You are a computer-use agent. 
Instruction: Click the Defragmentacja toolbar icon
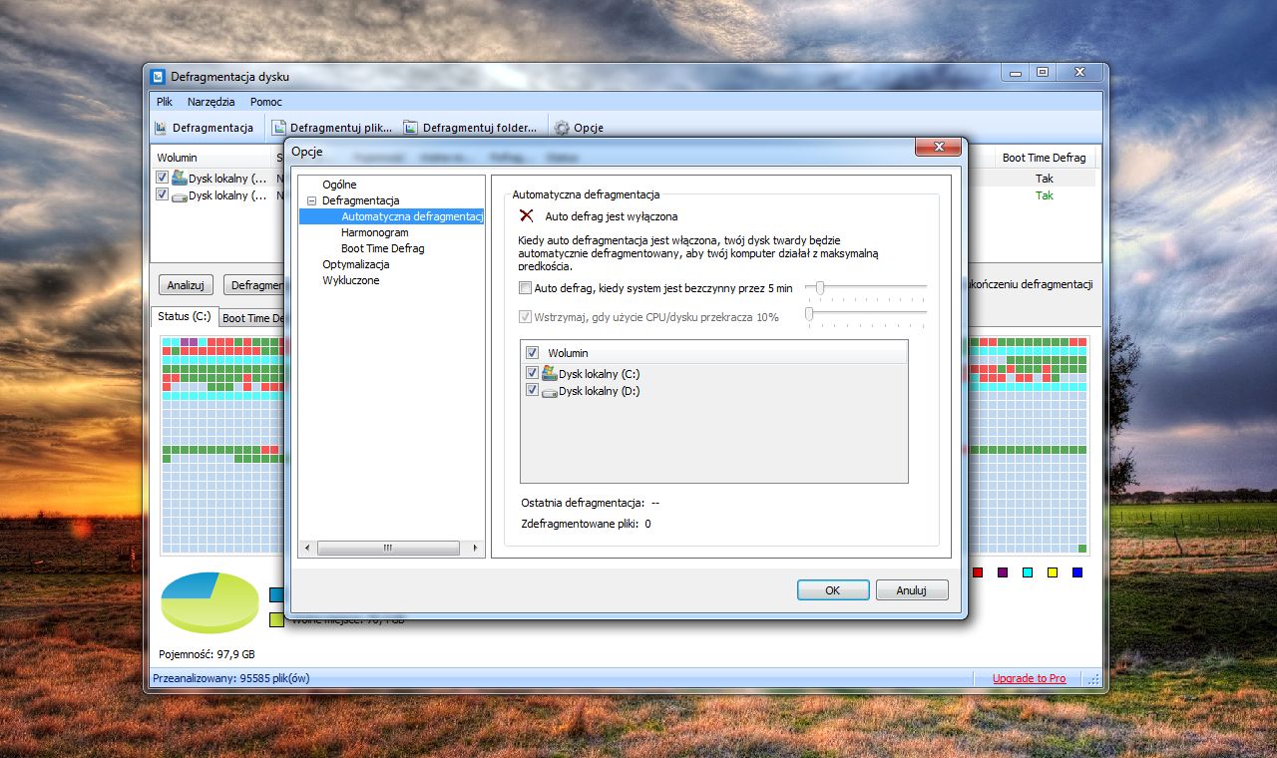(160, 128)
